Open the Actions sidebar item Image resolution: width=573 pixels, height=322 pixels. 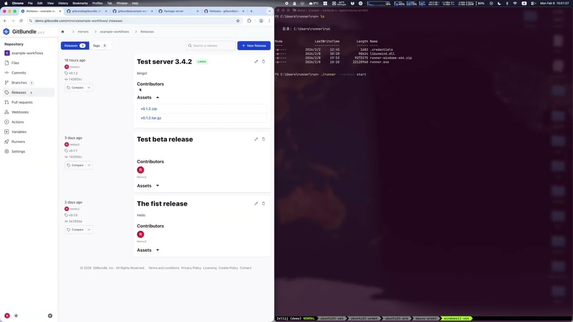pos(17,122)
